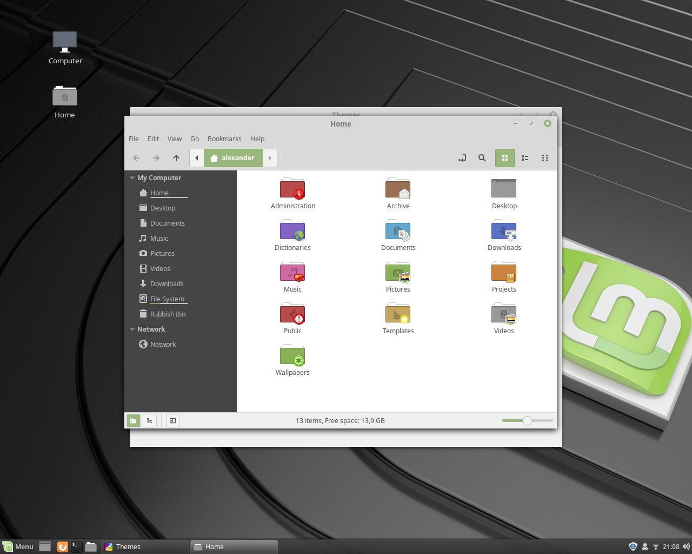Collapse the My Computer section
Viewport: 692px width, 554px height.
coord(132,178)
